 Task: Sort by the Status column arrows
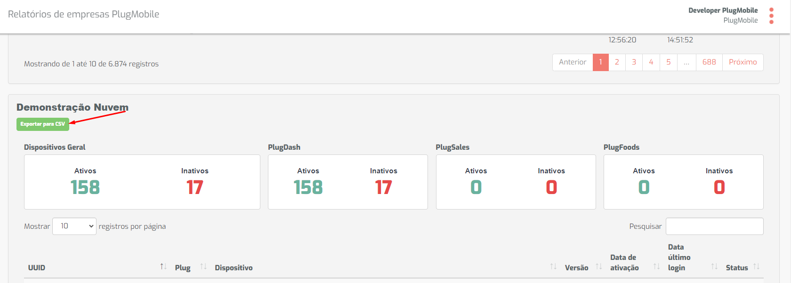[756, 267]
